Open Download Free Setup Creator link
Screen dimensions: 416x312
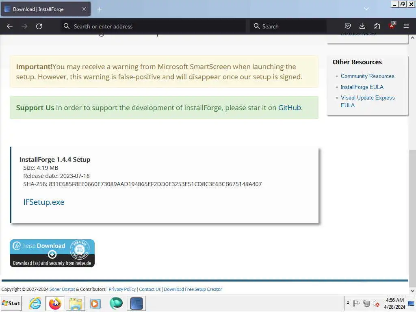(x=193, y=289)
